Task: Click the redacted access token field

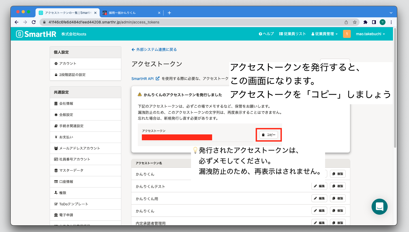Action: [177, 137]
